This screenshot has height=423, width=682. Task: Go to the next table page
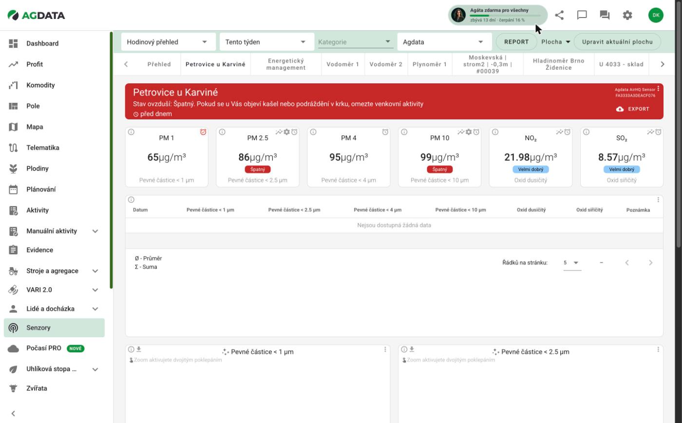(x=650, y=263)
